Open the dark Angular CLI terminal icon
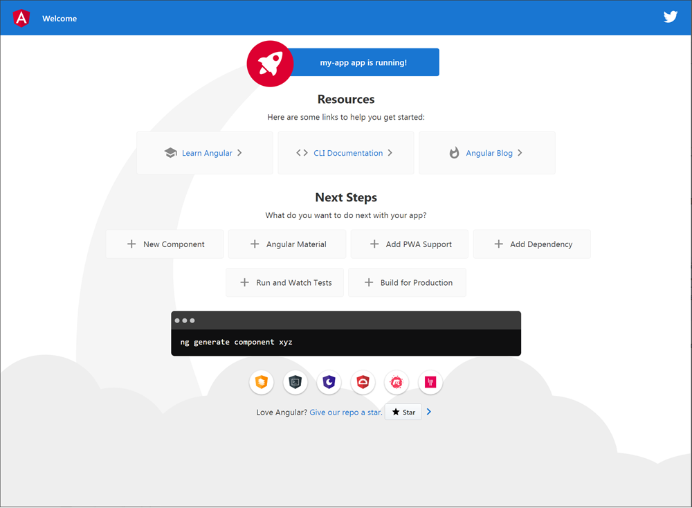Viewport: 692px width, 508px height. pos(295,382)
